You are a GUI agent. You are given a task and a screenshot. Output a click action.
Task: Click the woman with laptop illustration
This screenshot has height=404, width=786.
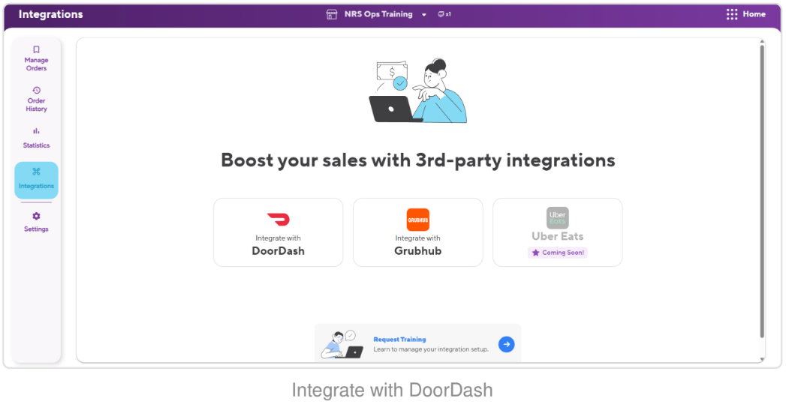click(x=418, y=91)
